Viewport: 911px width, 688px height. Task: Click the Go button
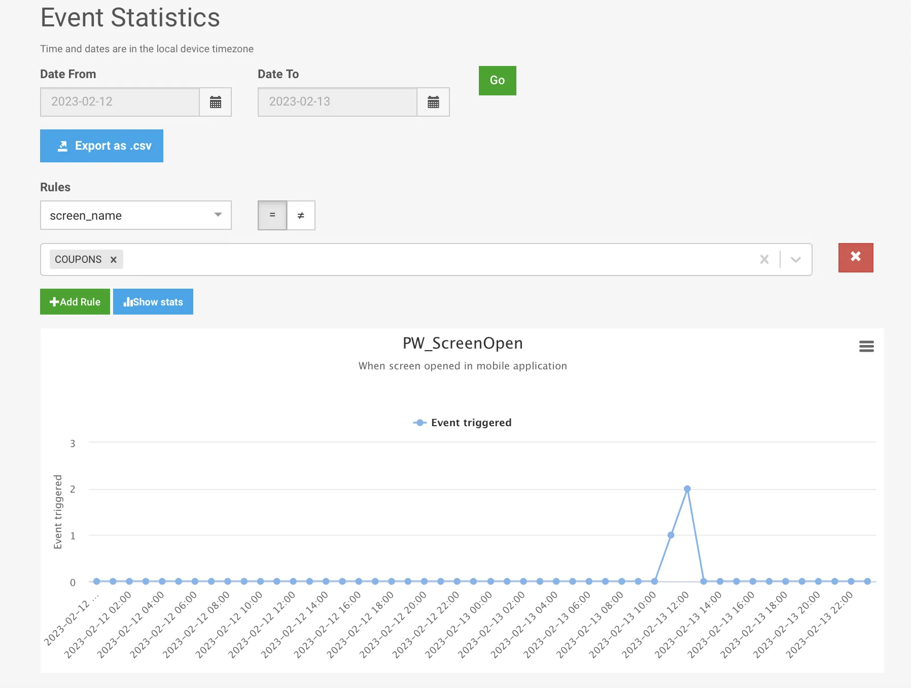coord(497,81)
